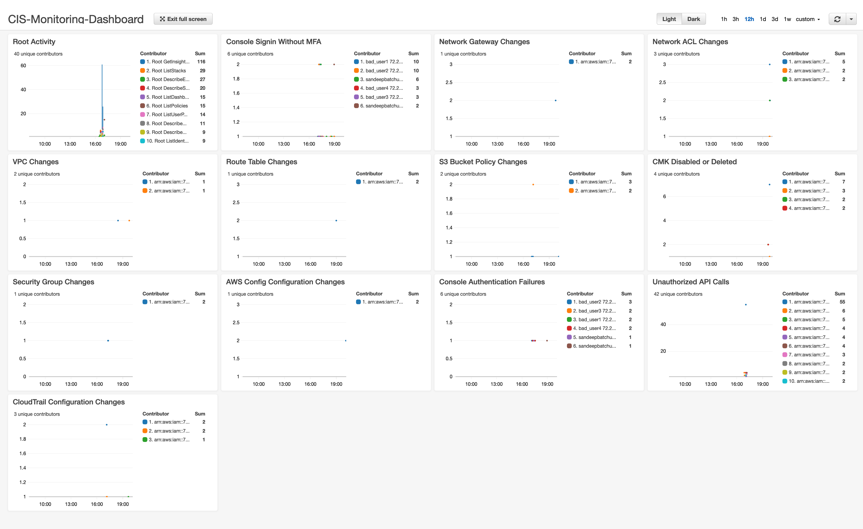Click the orange color swatch for contributor 2 in VPC Changes
The image size is (863, 529).
click(145, 190)
